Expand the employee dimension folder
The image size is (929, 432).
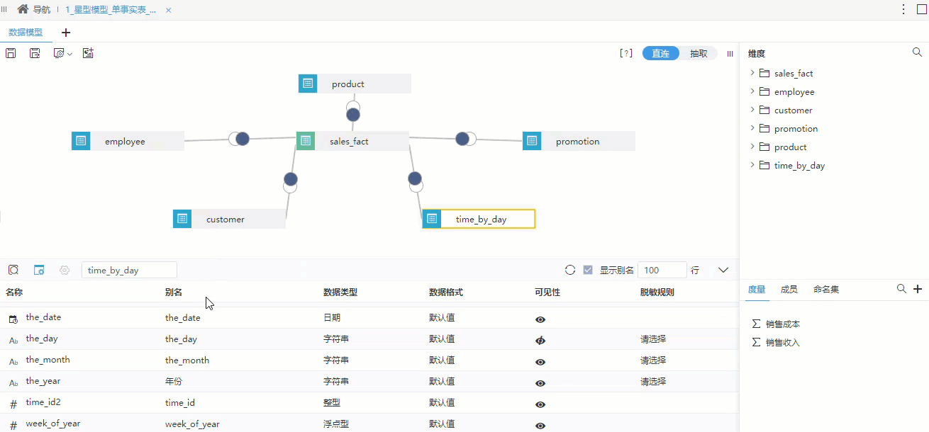(x=752, y=91)
